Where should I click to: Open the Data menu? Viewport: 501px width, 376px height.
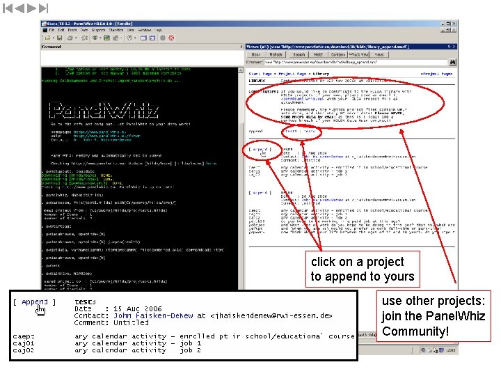[x=84, y=30]
